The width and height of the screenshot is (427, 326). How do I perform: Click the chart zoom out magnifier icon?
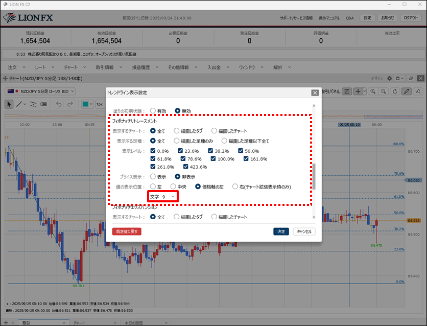point(383,91)
